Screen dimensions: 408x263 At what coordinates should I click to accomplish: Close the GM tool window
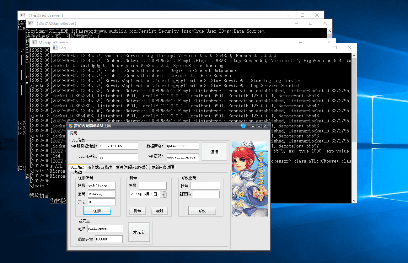point(266,126)
